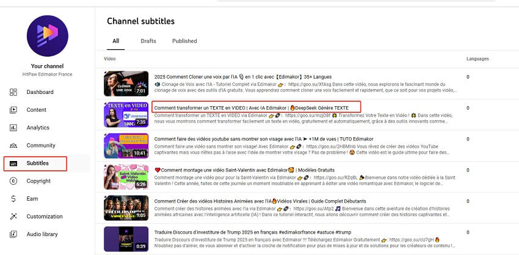Open the Histoires Animées 9:05 thumbnail
519x255 pixels.
click(x=126, y=208)
